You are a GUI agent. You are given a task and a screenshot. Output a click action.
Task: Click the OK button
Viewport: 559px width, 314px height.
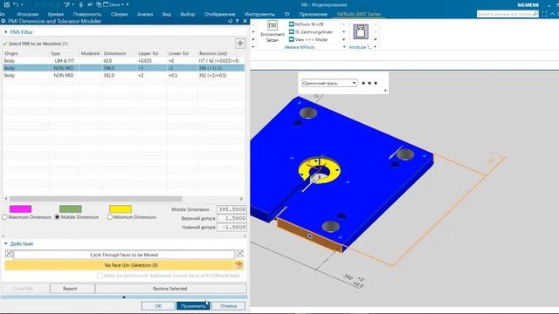click(x=158, y=306)
